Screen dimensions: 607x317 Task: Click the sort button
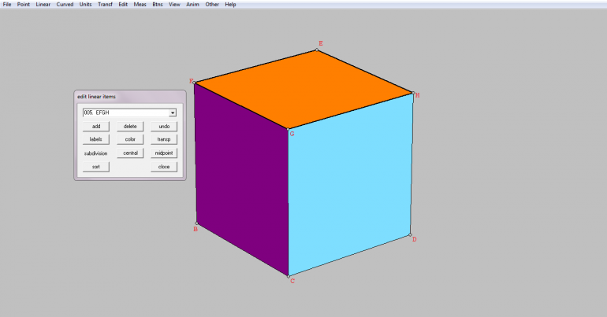point(96,167)
